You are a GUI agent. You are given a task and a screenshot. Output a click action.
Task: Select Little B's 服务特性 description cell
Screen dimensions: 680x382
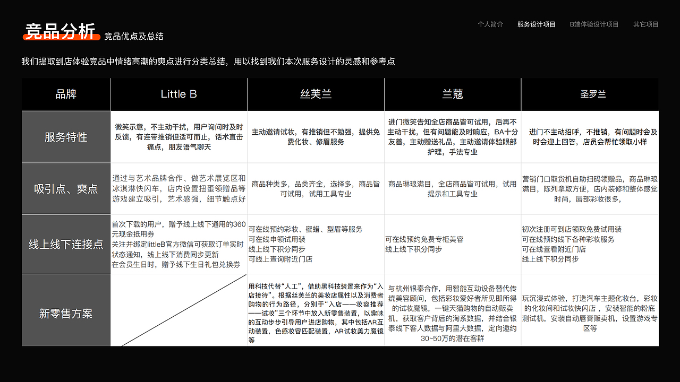tap(178, 136)
